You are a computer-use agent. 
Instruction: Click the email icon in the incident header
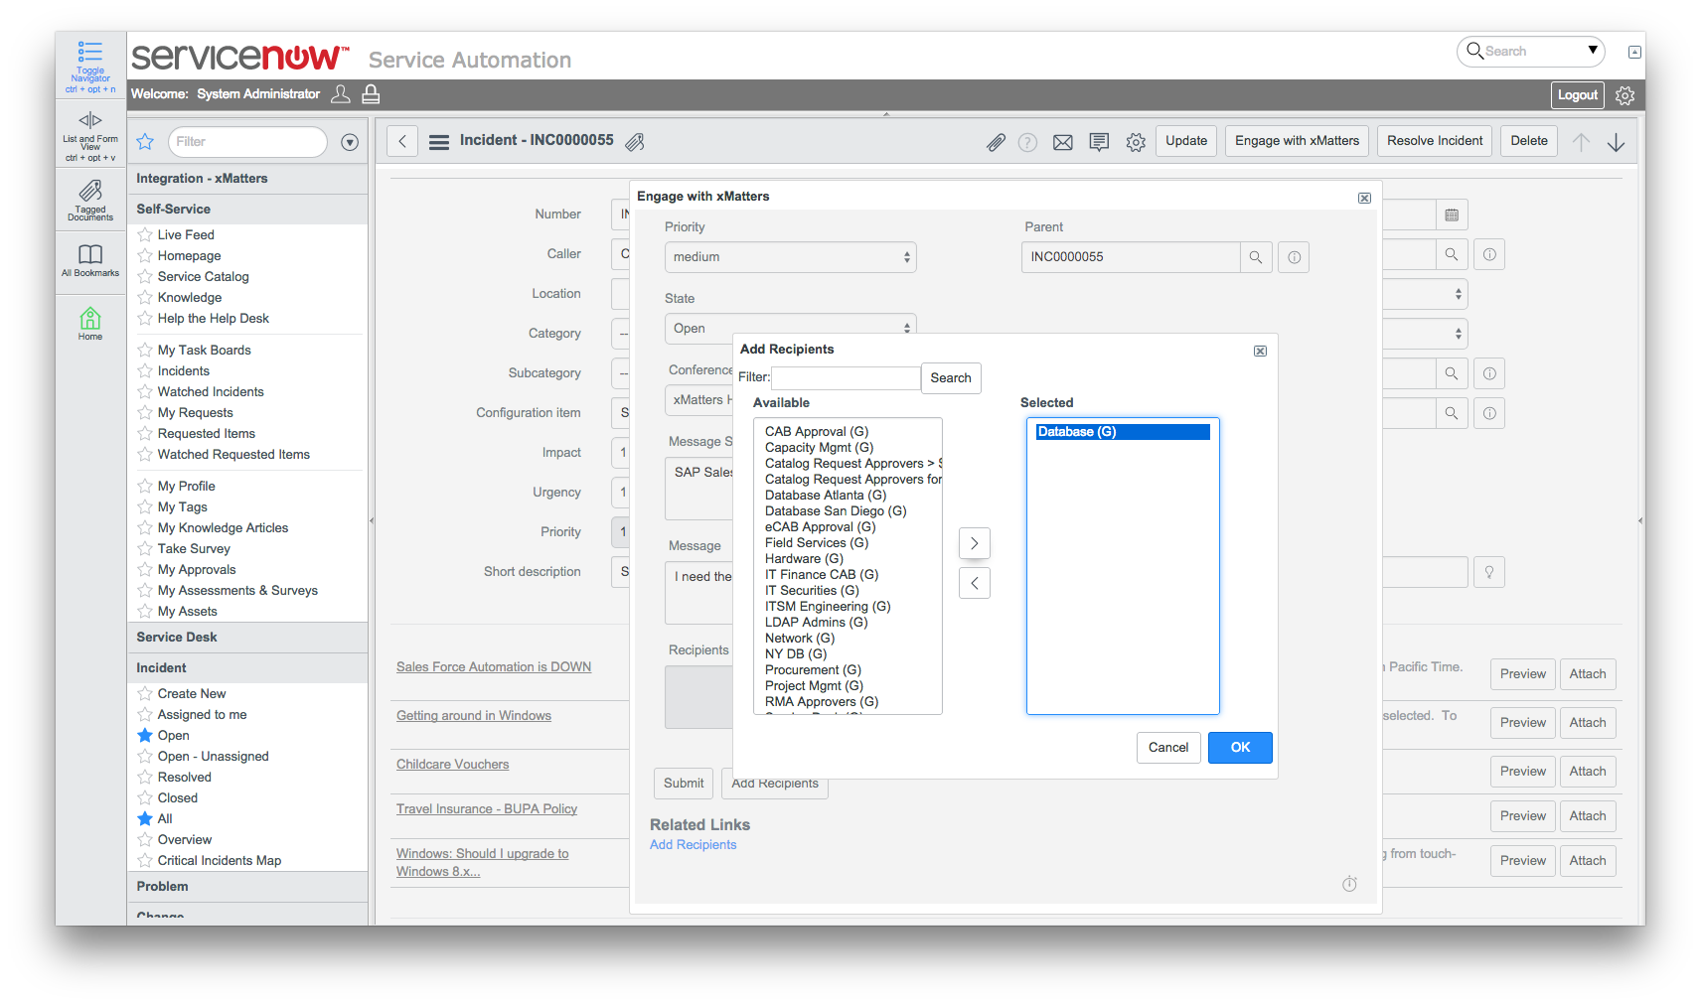coord(1062,141)
